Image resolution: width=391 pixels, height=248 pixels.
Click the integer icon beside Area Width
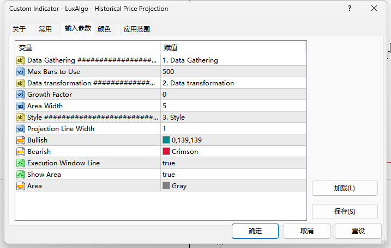click(21, 106)
